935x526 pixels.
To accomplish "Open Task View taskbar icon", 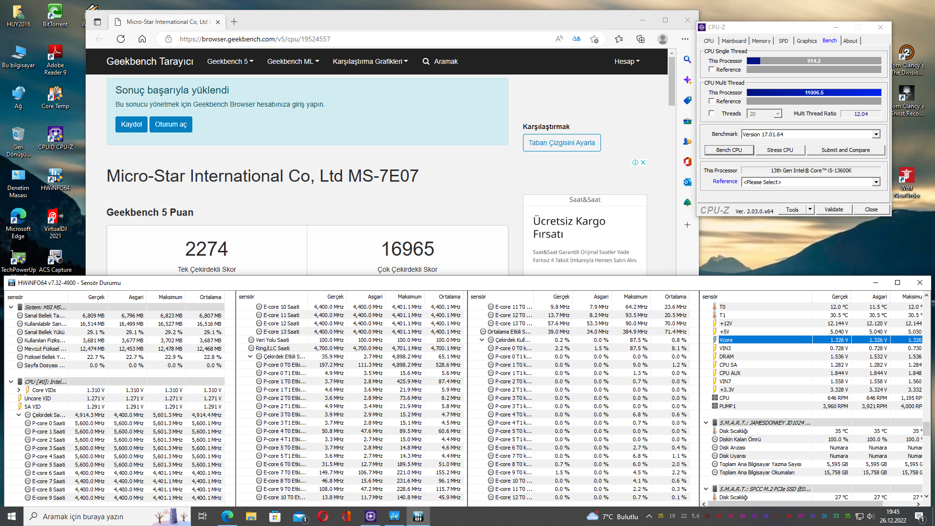I will [x=203, y=516].
